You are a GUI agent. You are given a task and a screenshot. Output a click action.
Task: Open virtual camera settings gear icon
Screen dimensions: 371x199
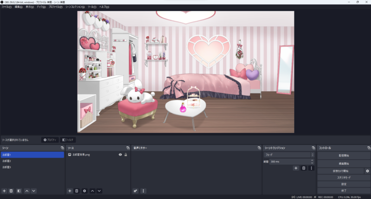[x=367, y=171]
